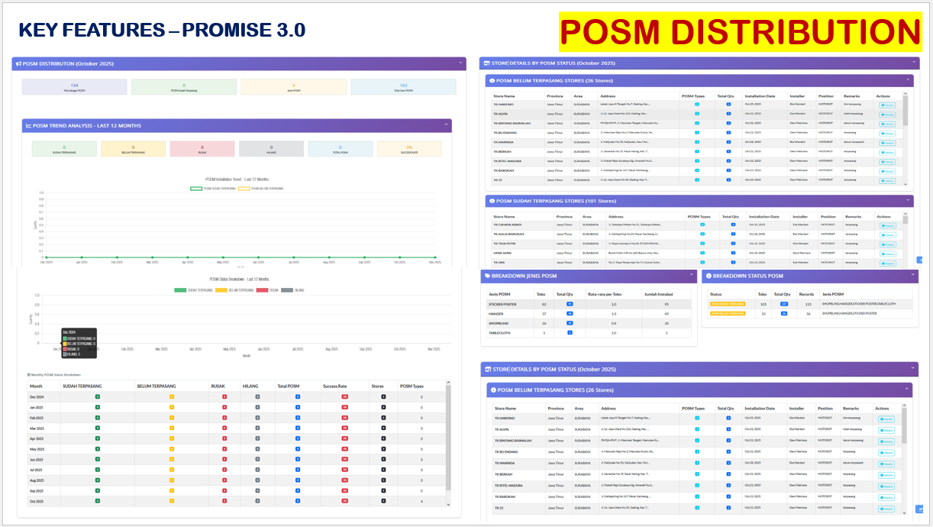Click the tags icon beside Breakdown Jenis POSM

click(x=488, y=276)
